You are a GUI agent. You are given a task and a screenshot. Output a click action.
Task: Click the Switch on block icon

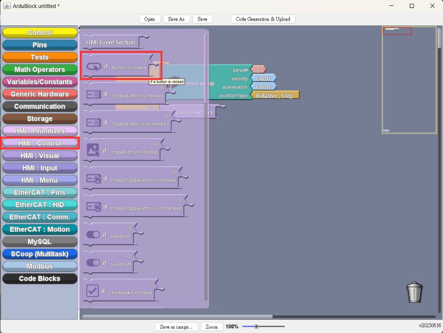click(x=93, y=235)
